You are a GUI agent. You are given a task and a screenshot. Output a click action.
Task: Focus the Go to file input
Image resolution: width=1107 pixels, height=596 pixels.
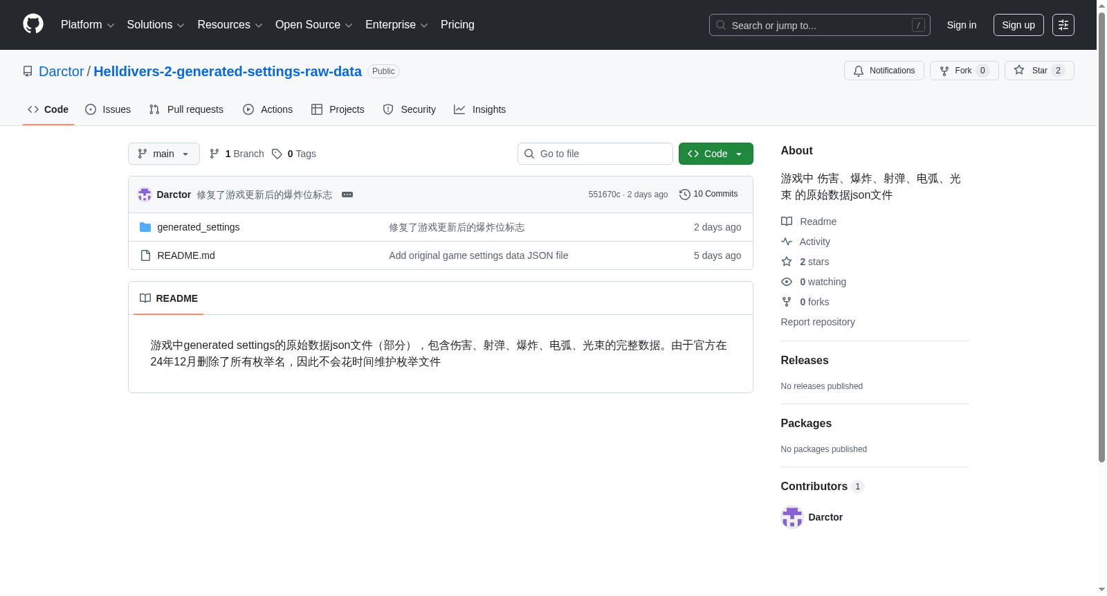(595, 154)
